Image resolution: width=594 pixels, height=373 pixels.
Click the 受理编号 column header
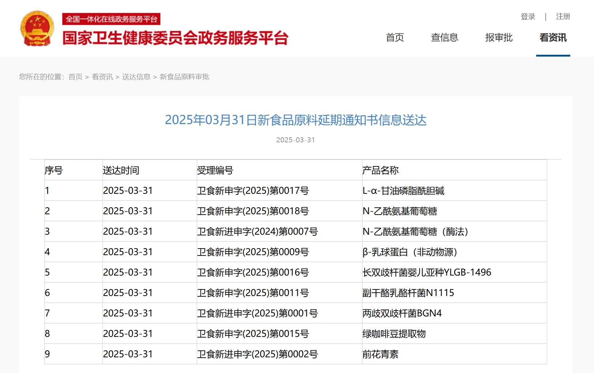tap(215, 170)
